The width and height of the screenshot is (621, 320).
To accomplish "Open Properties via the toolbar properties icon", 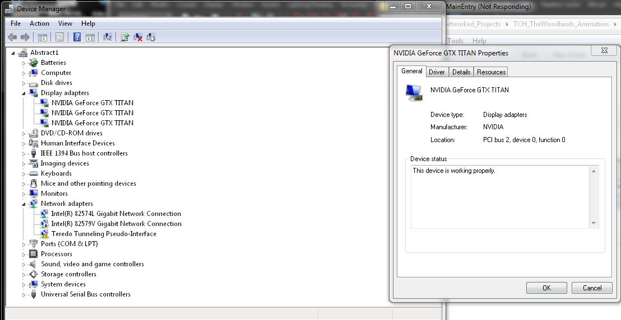I will pos(59,37).
